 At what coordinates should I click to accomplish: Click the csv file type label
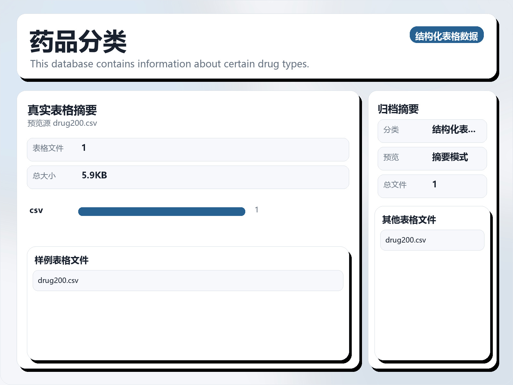[x=36, y=210]
